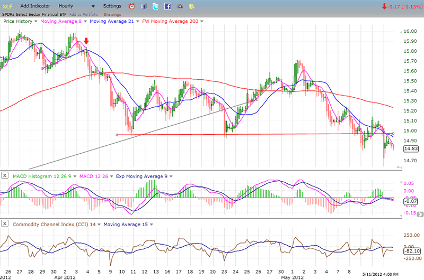Screen dimensions: 424x280
Task: Click the red down-arrow marker on the chart
Action: coord(86,41)
